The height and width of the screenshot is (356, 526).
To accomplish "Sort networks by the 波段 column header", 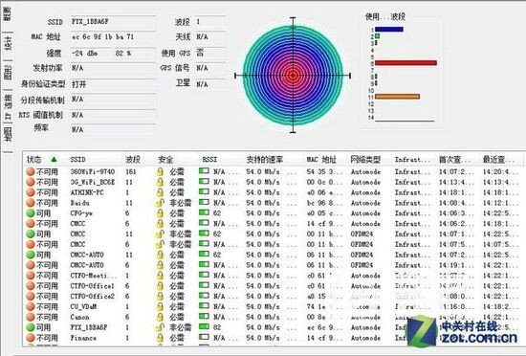I will (x=133, y=160).
